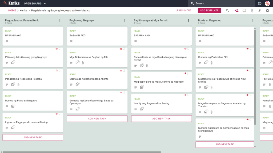Click the board search magnifier icon
Viewport: 273px width, 153px height.
tap(227, 11)
